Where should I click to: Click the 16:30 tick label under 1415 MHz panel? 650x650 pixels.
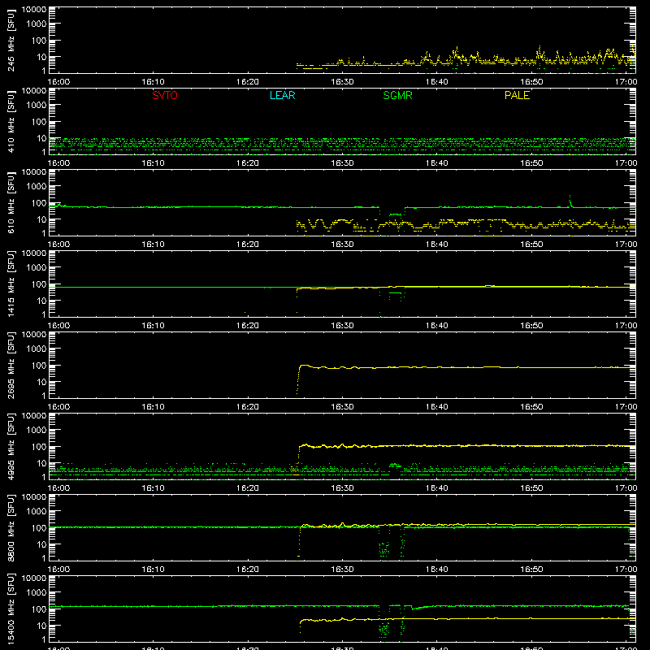tap(342, 326)
